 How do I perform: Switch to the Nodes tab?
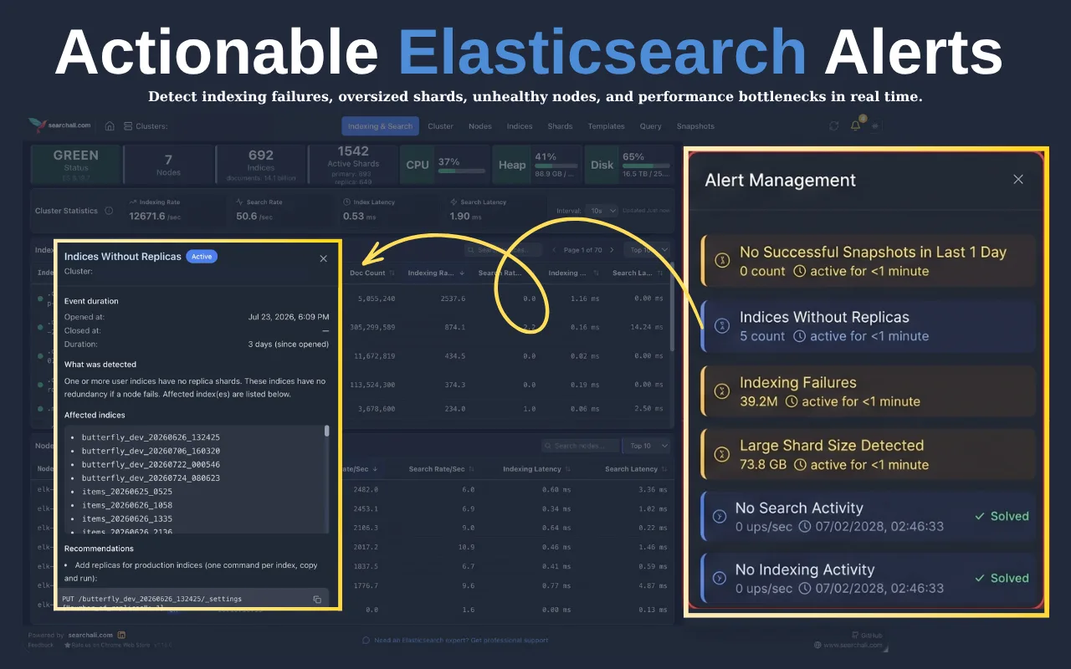480,126
